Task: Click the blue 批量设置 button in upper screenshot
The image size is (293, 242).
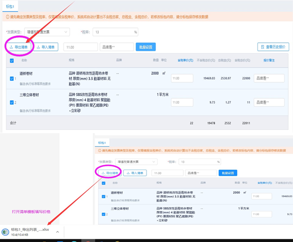Action: click(146, 47)
